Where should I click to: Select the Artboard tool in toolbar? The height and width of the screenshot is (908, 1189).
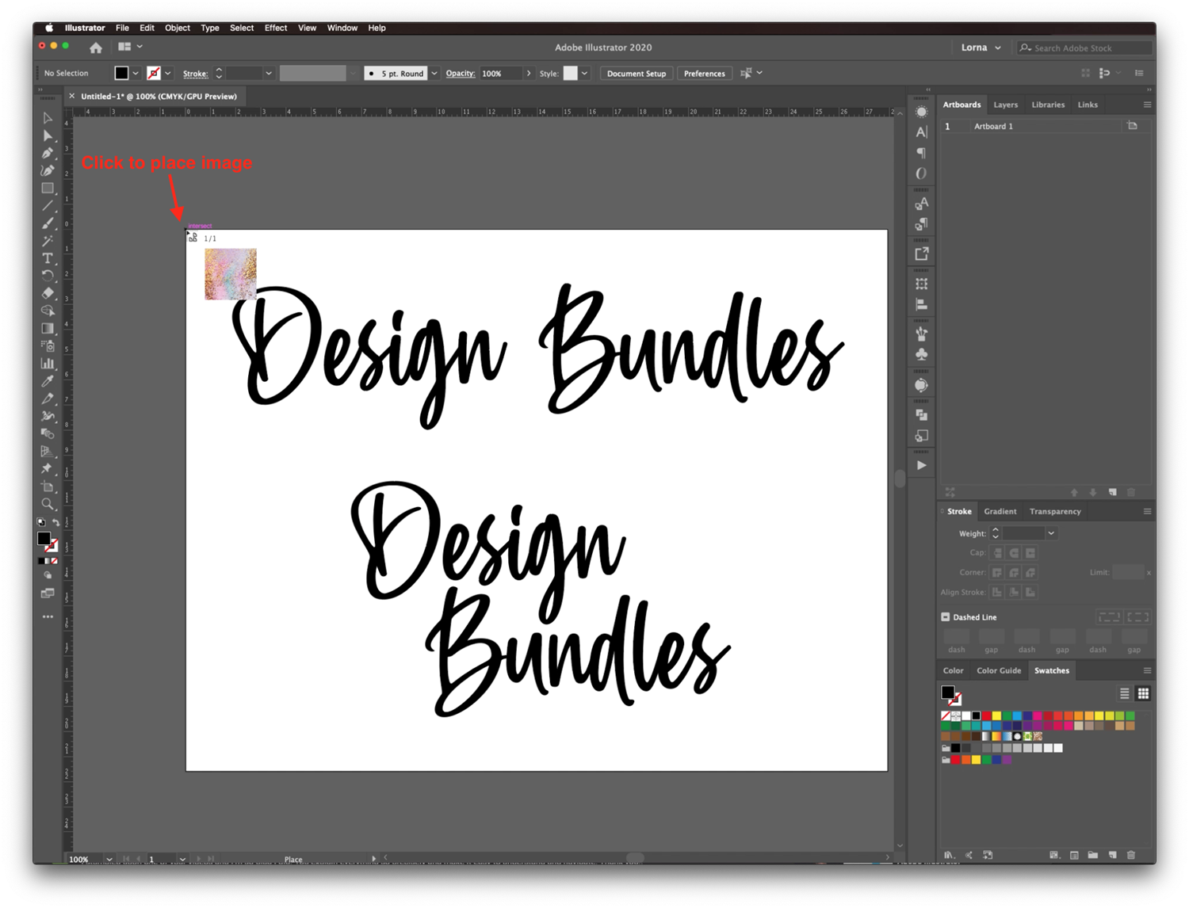pyautogui.click(x=48, y=486)
